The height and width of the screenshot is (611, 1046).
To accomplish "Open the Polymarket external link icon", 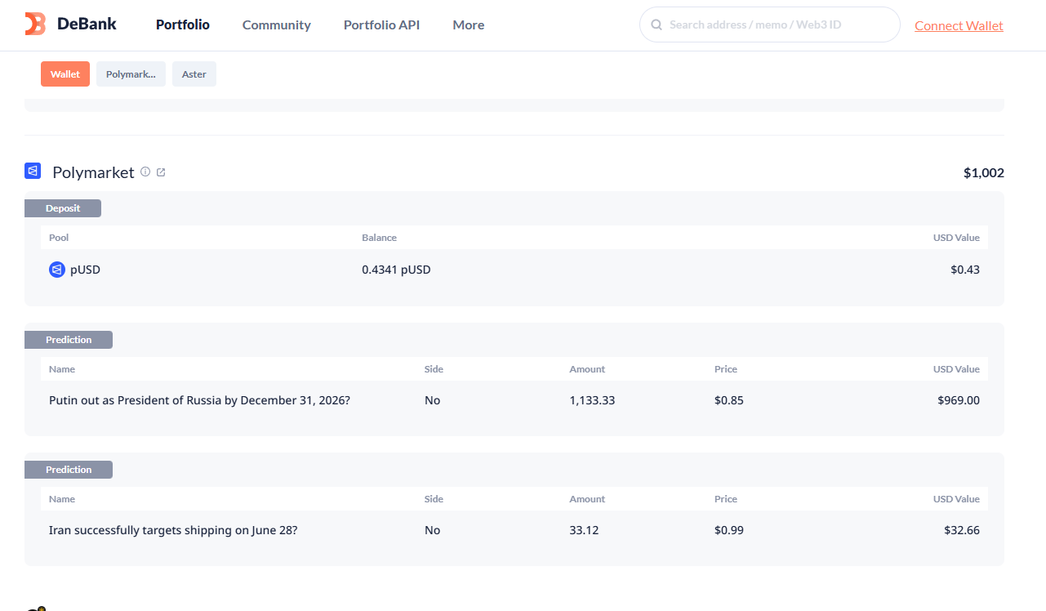I will pos(161,172).
